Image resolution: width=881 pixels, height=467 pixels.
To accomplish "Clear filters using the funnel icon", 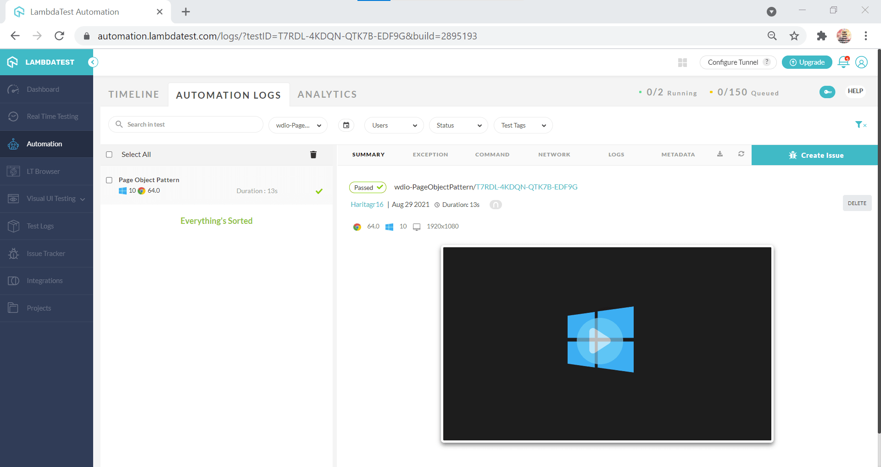I will pyautogui.click(x=860, y=125).
